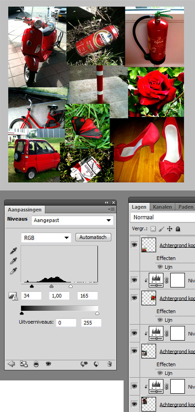
Task: Hide the Niveaus layer above the rose layer
Action: (135, 280)
